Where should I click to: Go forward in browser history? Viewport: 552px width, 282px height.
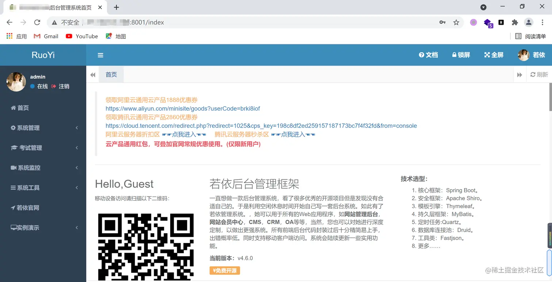(23, 22)
